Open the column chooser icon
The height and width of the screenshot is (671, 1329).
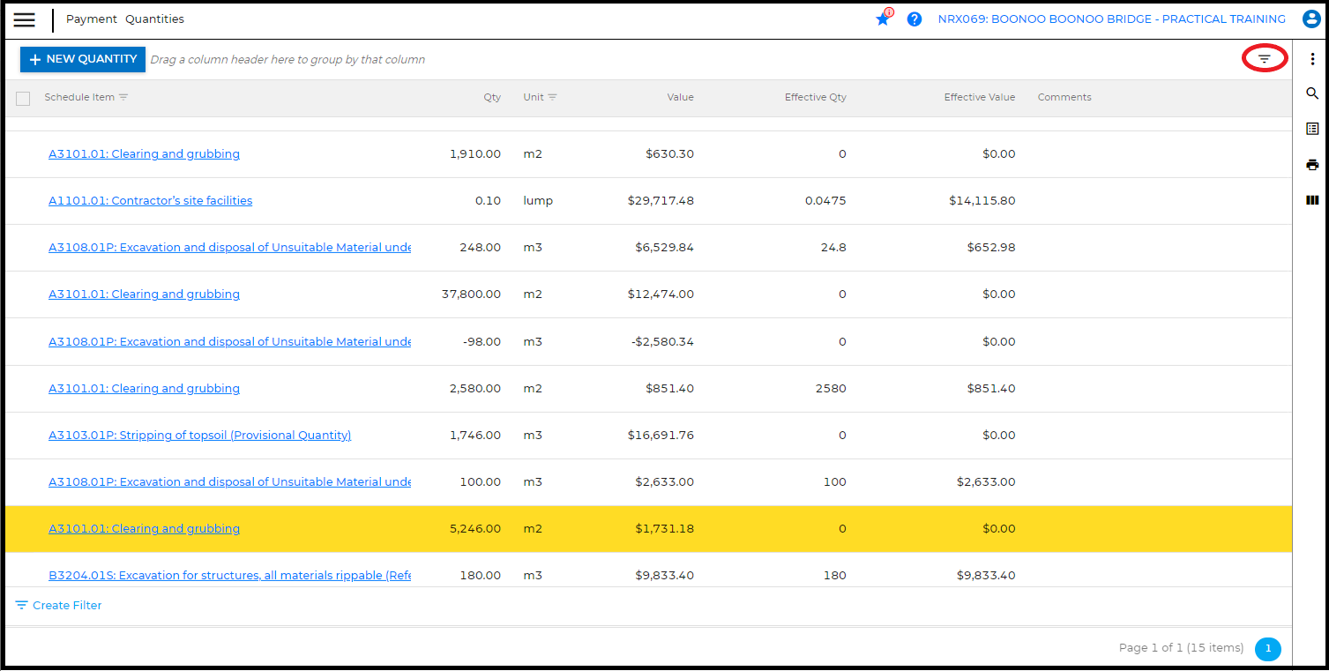[1312, 200]
